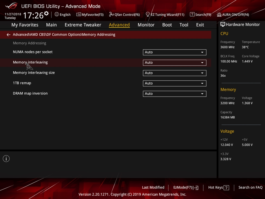Select Memory interleaving label

[30, 62]
